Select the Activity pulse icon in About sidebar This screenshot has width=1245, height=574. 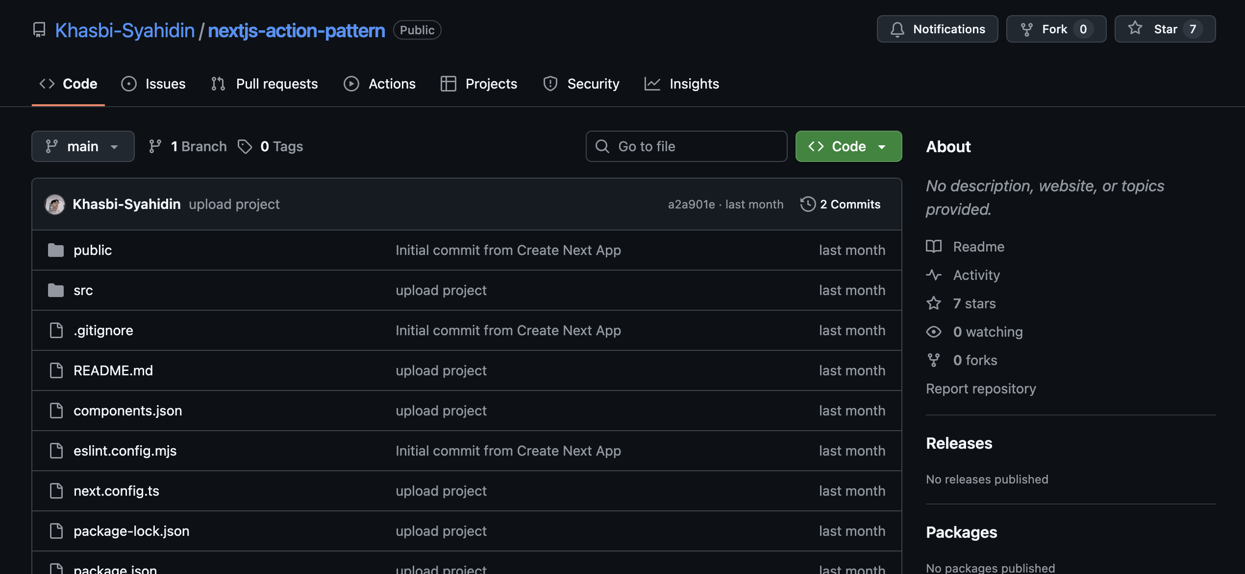click(934, 275)
